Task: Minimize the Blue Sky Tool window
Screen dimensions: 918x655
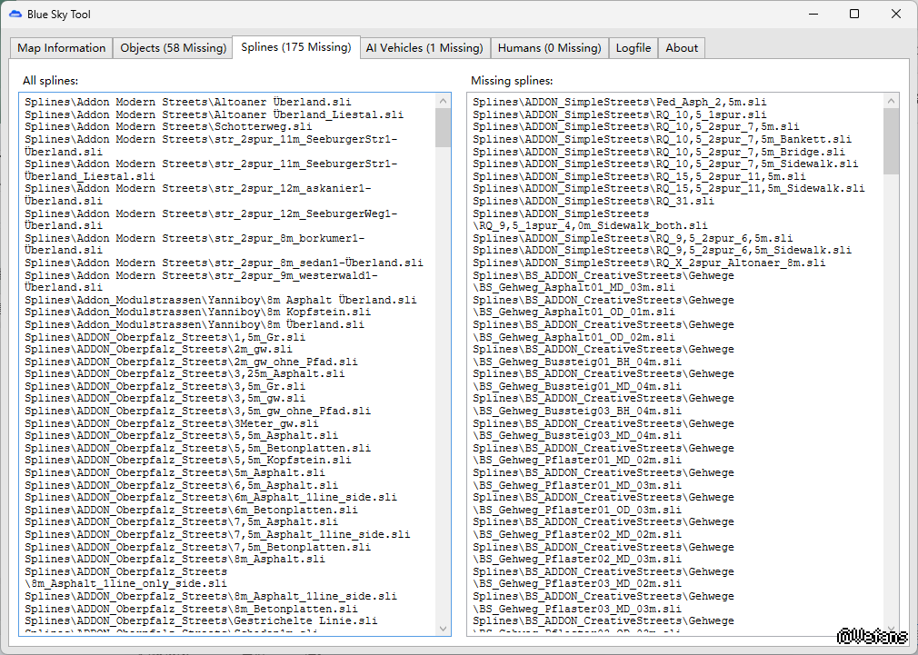Action: click(x=813, y=15)
